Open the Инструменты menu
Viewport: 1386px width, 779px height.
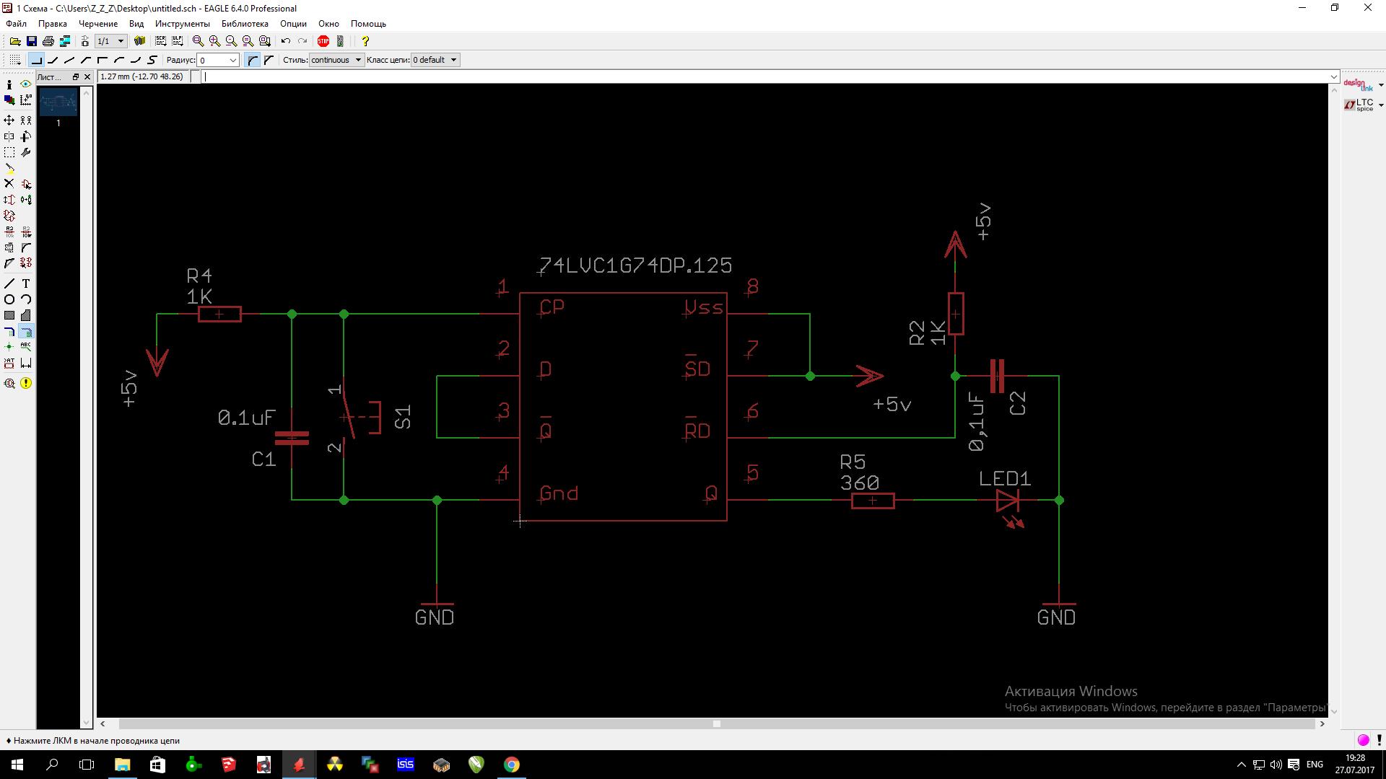click(182, 24)
